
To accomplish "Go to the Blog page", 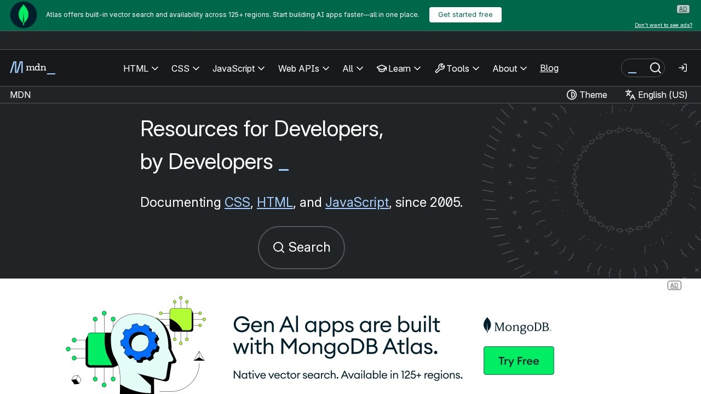I will [549, 68].
